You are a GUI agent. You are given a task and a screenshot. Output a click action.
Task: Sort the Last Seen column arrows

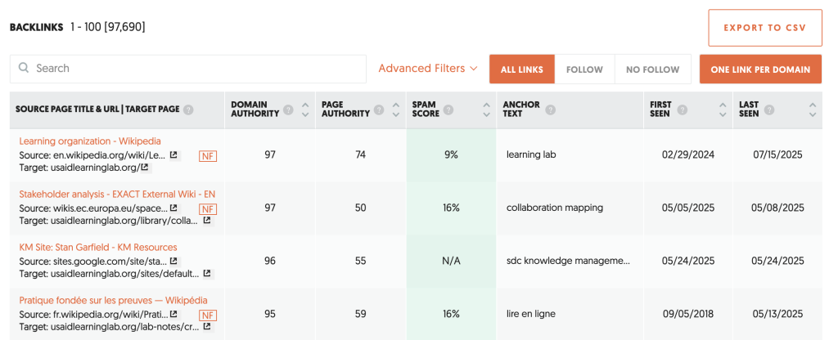click(x=813, y=110)
